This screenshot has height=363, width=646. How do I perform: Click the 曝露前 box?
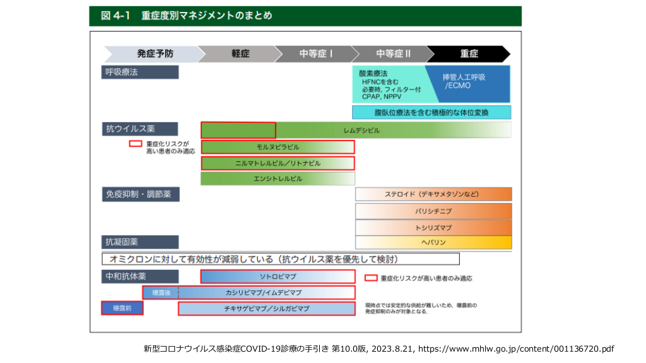pos(122,308)
